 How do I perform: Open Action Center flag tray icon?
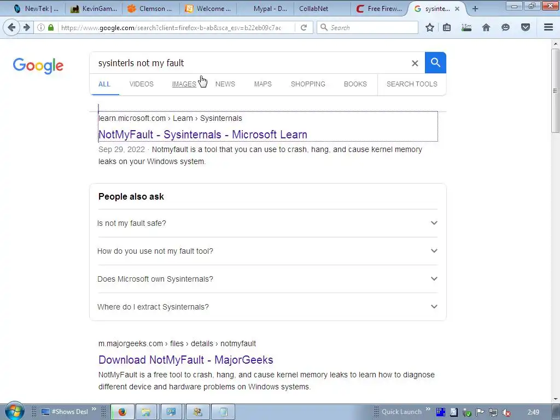point(480,412)
